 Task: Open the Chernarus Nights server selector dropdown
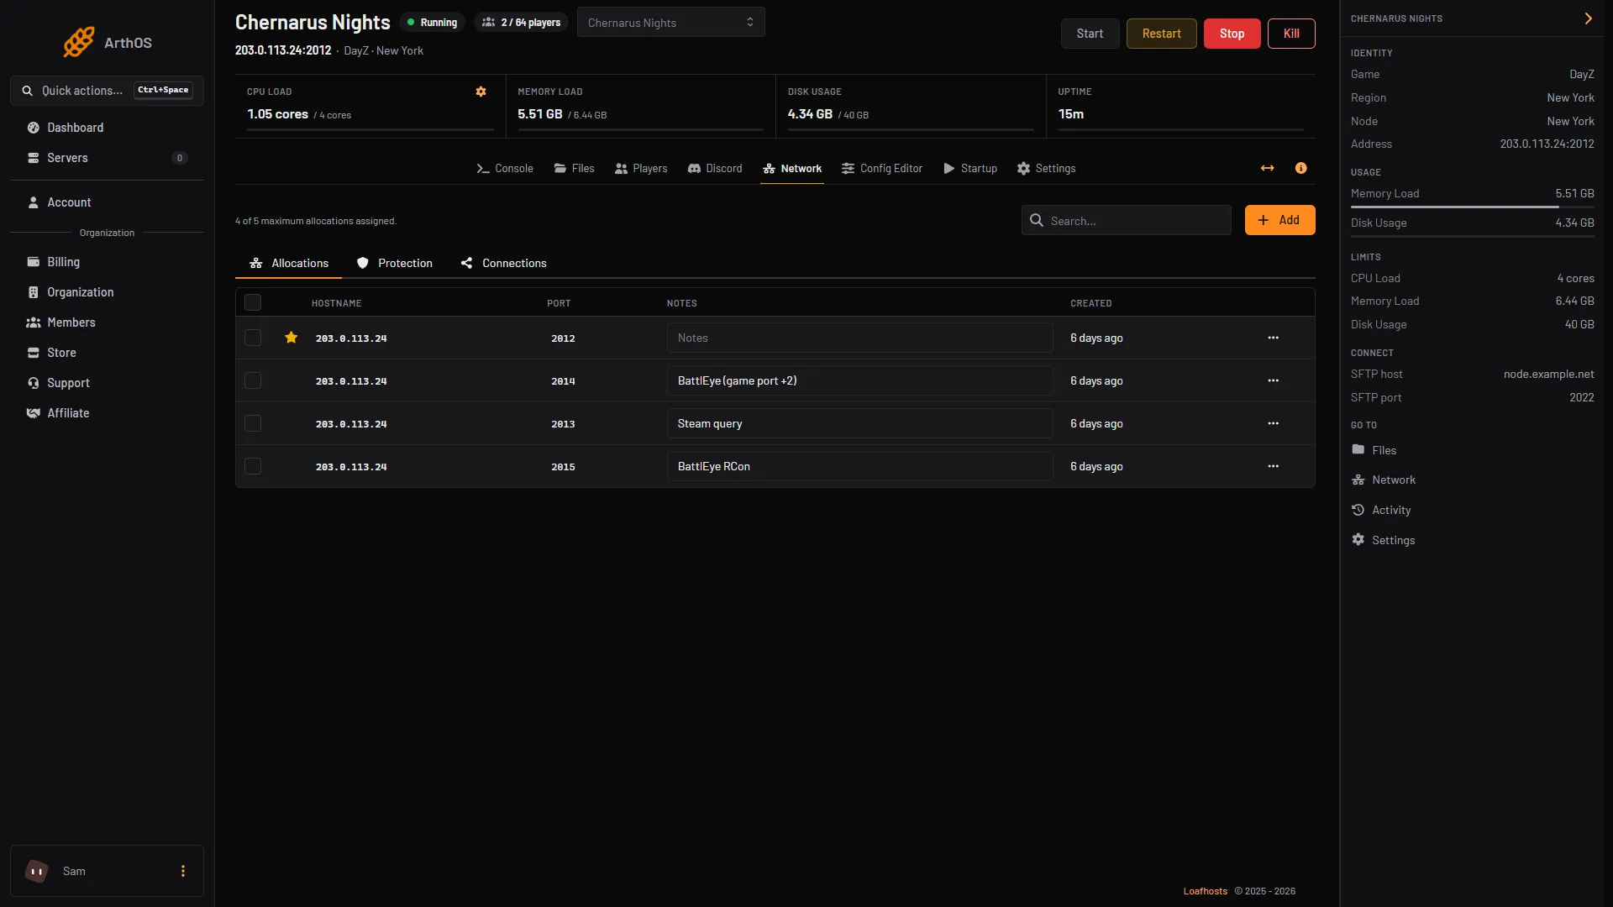tap(670, 23)
